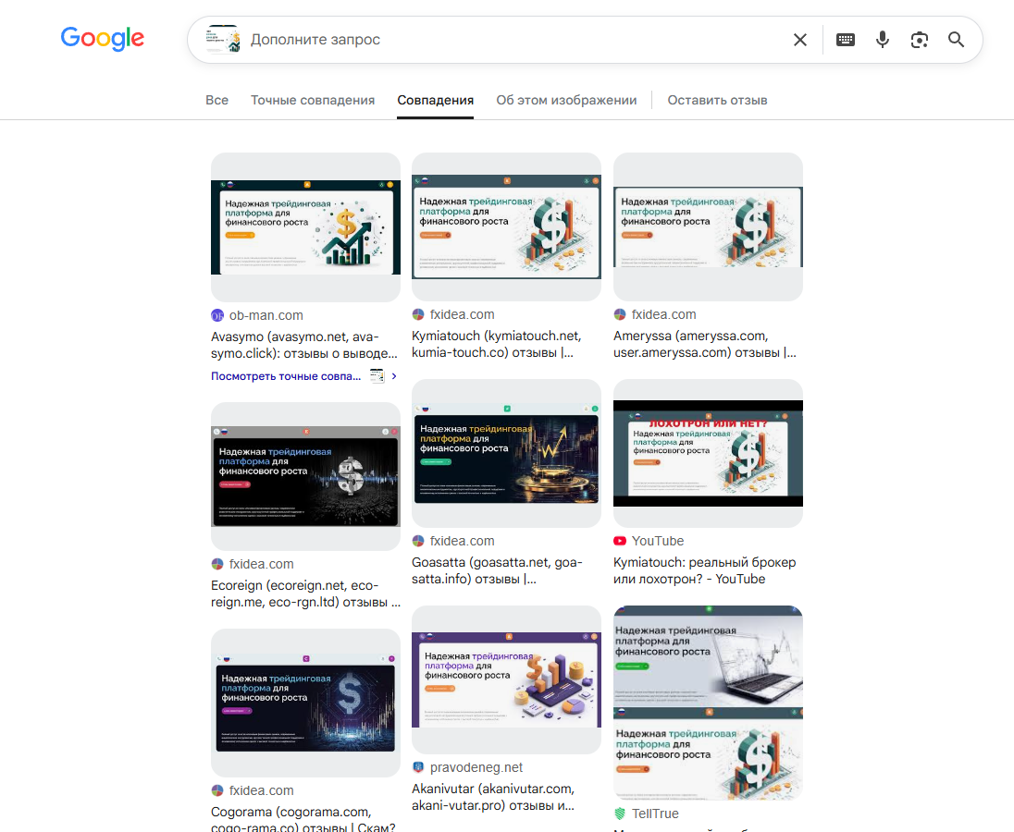Open 'Avasymo (avasymo.net...' result title
This screenshot has width=1014, height=832.
pyautogui.click(x=304, y=345)
